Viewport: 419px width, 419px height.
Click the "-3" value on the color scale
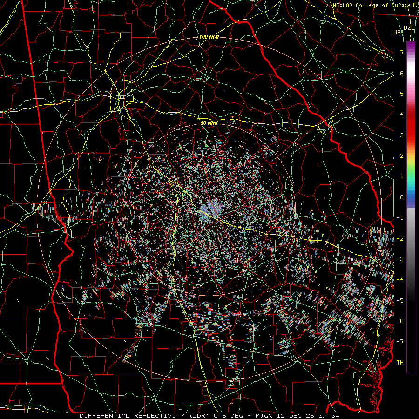click(x=400, y=259)
